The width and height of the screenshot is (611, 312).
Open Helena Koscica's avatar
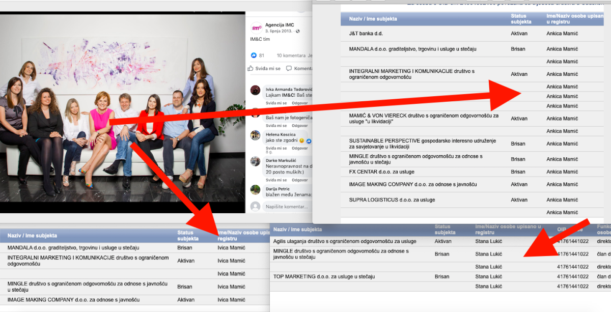pyautogui.click(x=255, y=135)
